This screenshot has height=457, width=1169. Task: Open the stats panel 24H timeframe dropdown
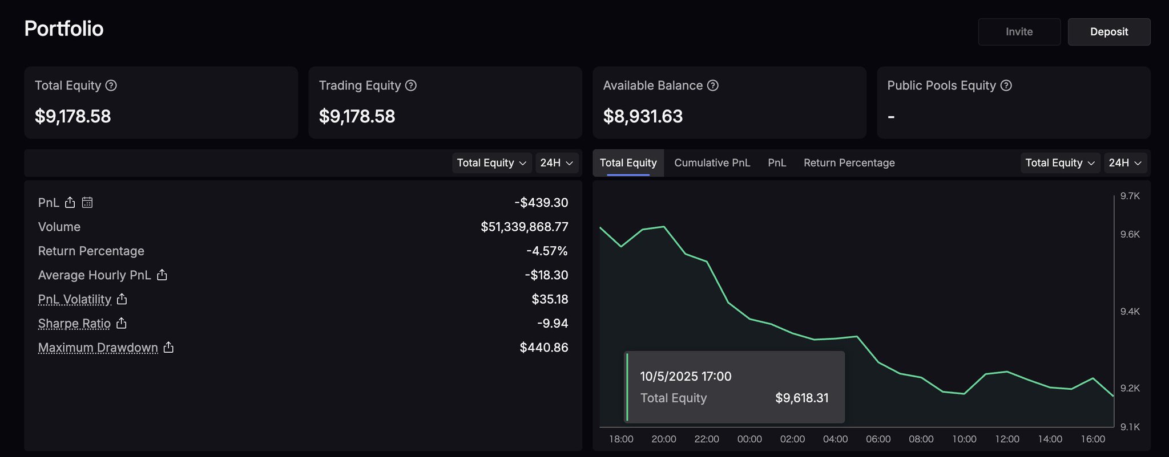(x=557, y=163)
